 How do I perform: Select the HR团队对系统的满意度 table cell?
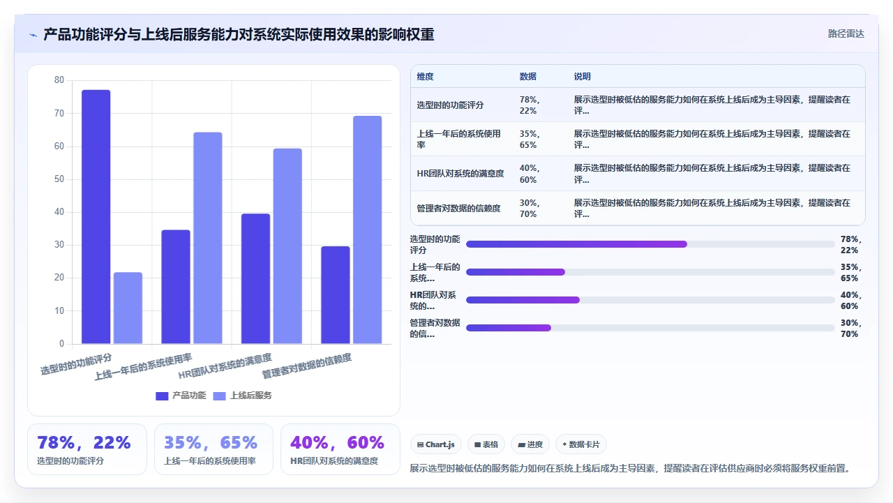point(463,174)
